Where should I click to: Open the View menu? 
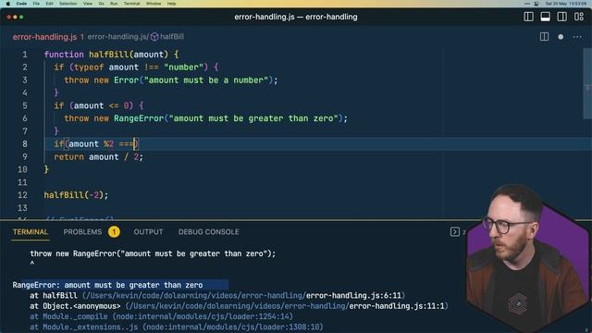coord(88,4)
